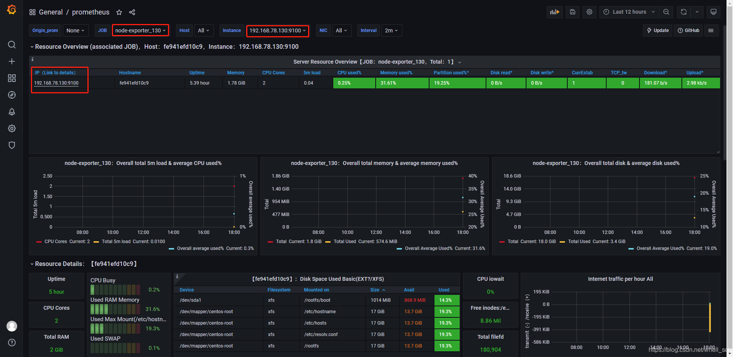Click the Create plus icon in sidebar
The image size is (733, 357).
(x=12, y=61)
